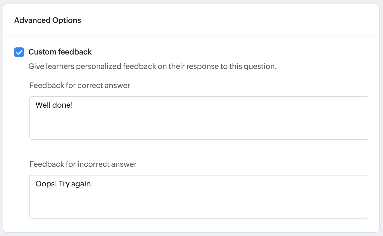This screenshot has width=383, height=236.
Task: Click the "Feedback for incorrect answer" label
Action: [x=83, y=164]
